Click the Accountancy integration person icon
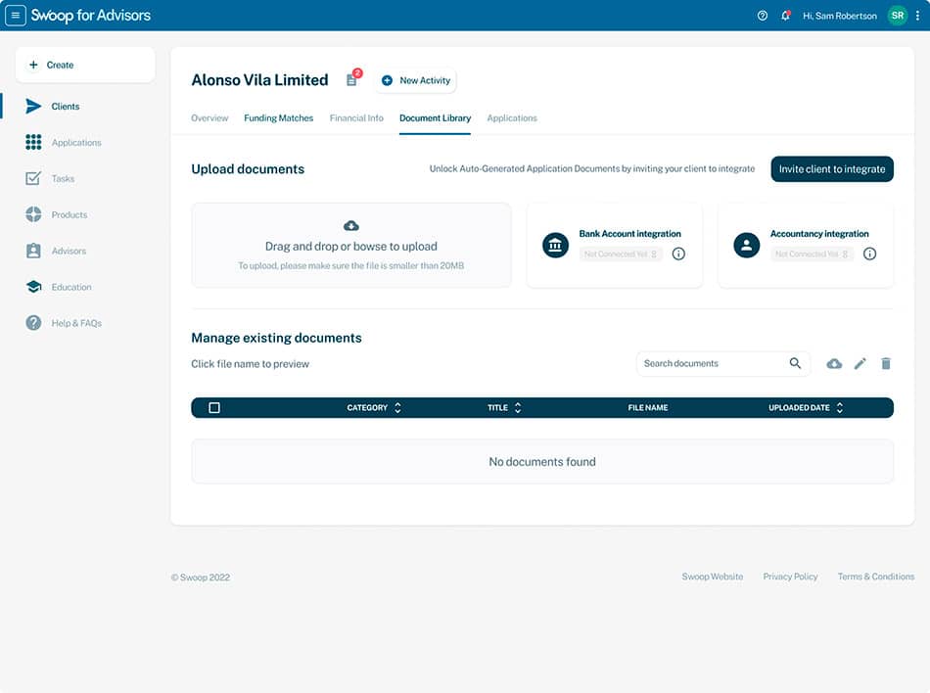Viewport: 930px width, 693px height. tap(746, 245)
